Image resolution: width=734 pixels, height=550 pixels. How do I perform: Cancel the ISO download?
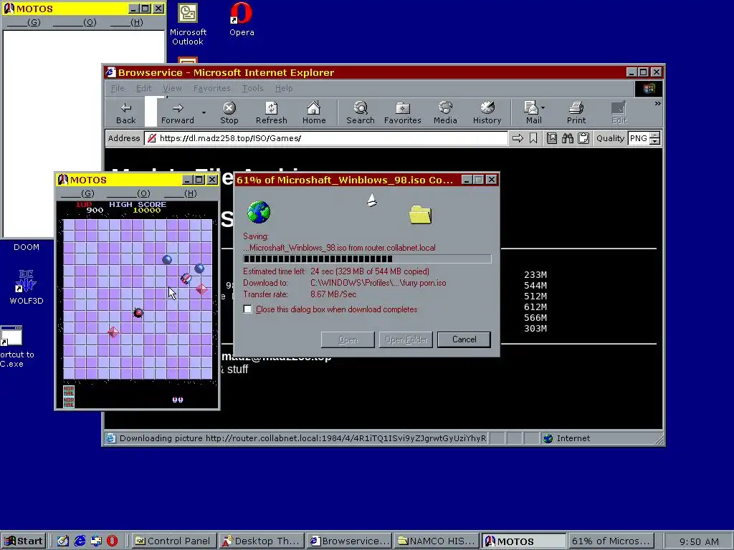coord(464,339)
